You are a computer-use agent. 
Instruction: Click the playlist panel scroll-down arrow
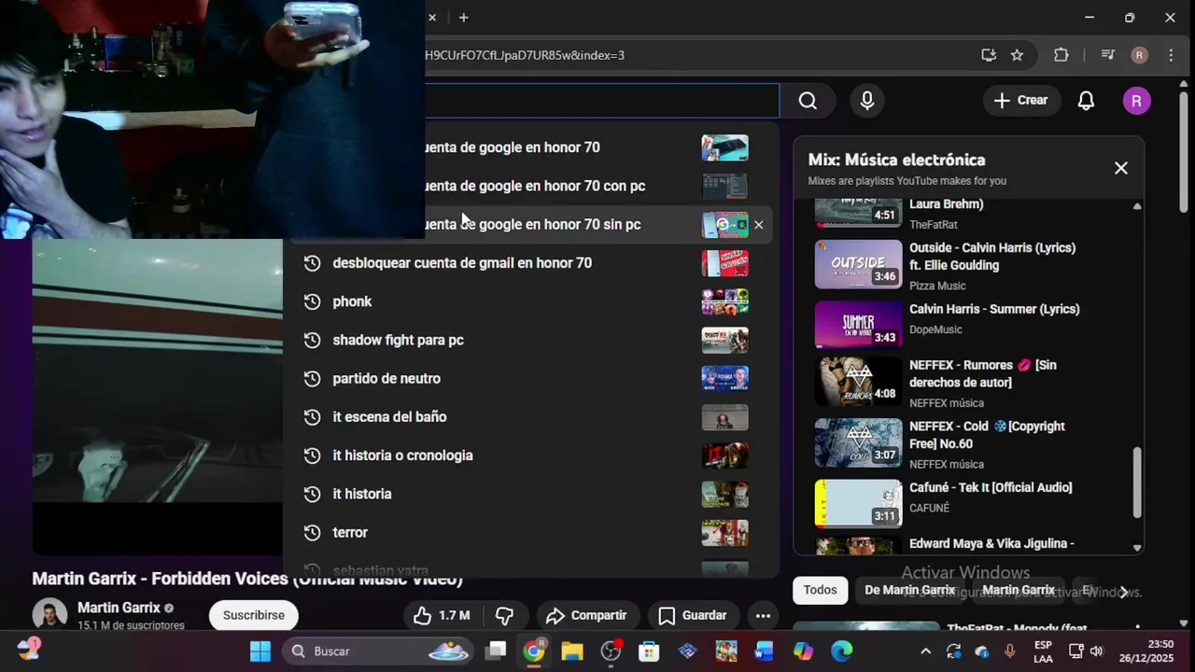[x=1137, y=548]
